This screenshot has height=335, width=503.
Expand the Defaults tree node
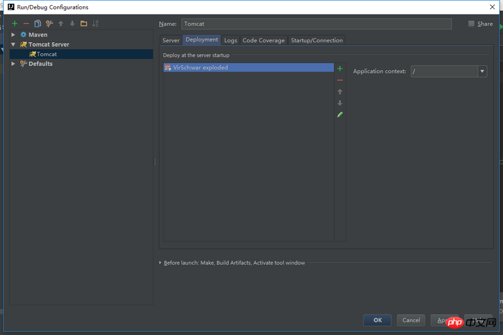coord(13,63)
